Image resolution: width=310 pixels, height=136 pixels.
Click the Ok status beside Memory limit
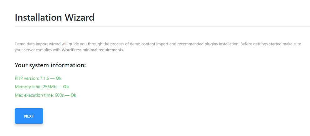66,87
